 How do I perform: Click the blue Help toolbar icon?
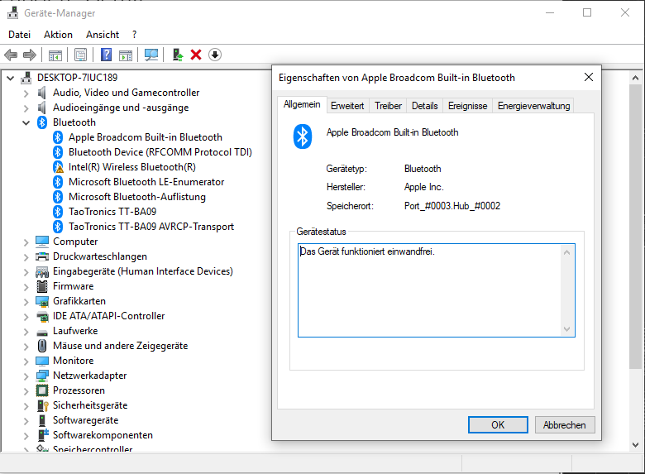tap(106, 55)
